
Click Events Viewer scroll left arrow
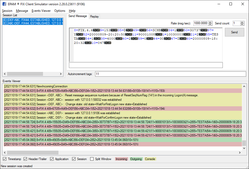(x=5, y=153)
